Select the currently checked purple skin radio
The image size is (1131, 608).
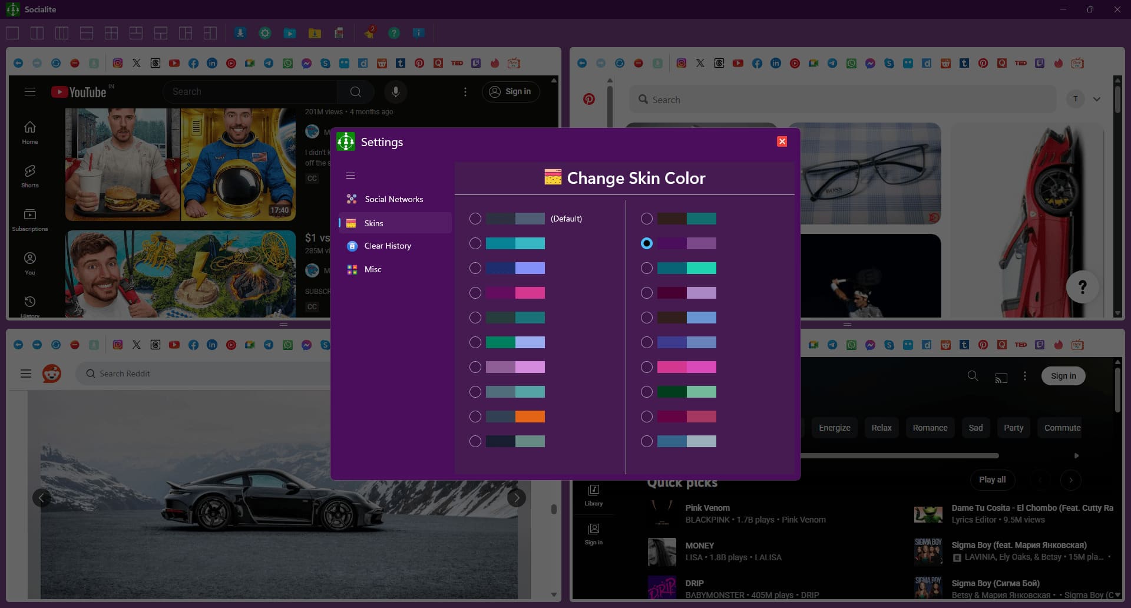(647, 243)
